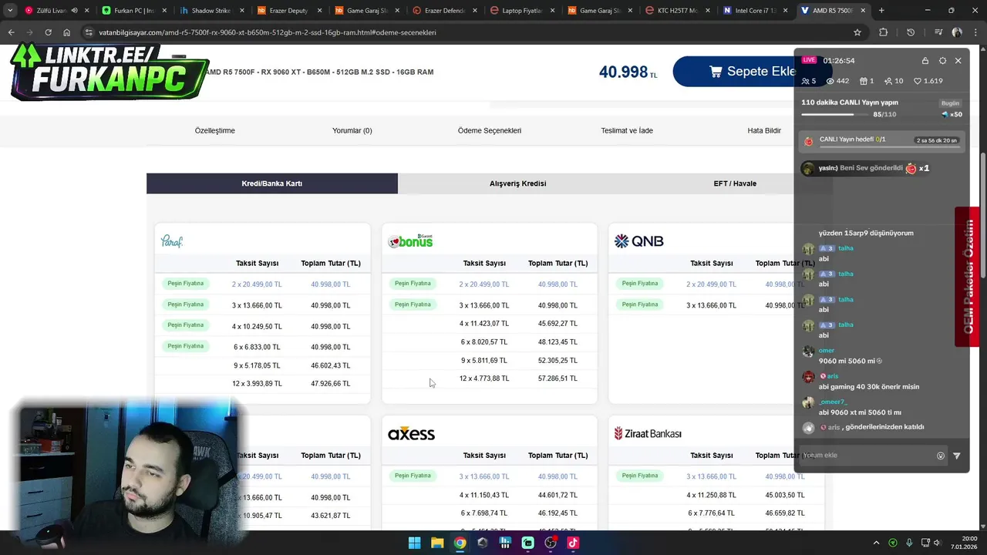Open the browser extensions puzzle icon
Image resolution: width=987 pixels, height=555 pixels.
pos(884,32)
